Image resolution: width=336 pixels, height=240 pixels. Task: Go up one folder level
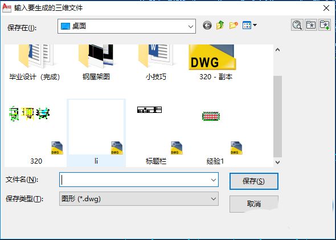coord(220,25)
